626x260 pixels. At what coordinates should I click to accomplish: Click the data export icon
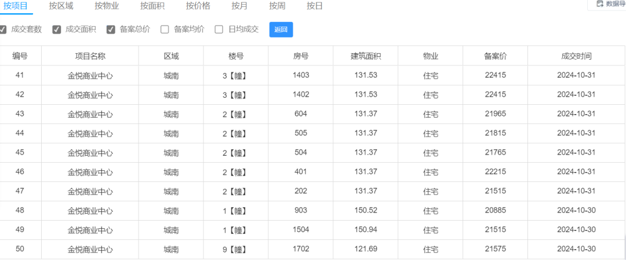(599, 3)
